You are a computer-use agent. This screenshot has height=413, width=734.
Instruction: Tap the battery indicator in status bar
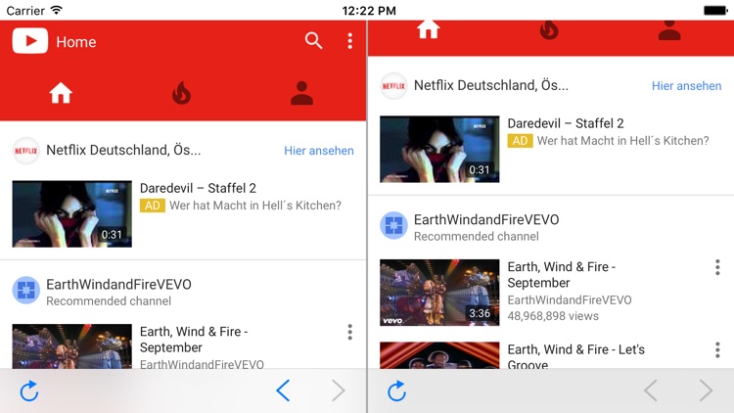coord(715,11)
